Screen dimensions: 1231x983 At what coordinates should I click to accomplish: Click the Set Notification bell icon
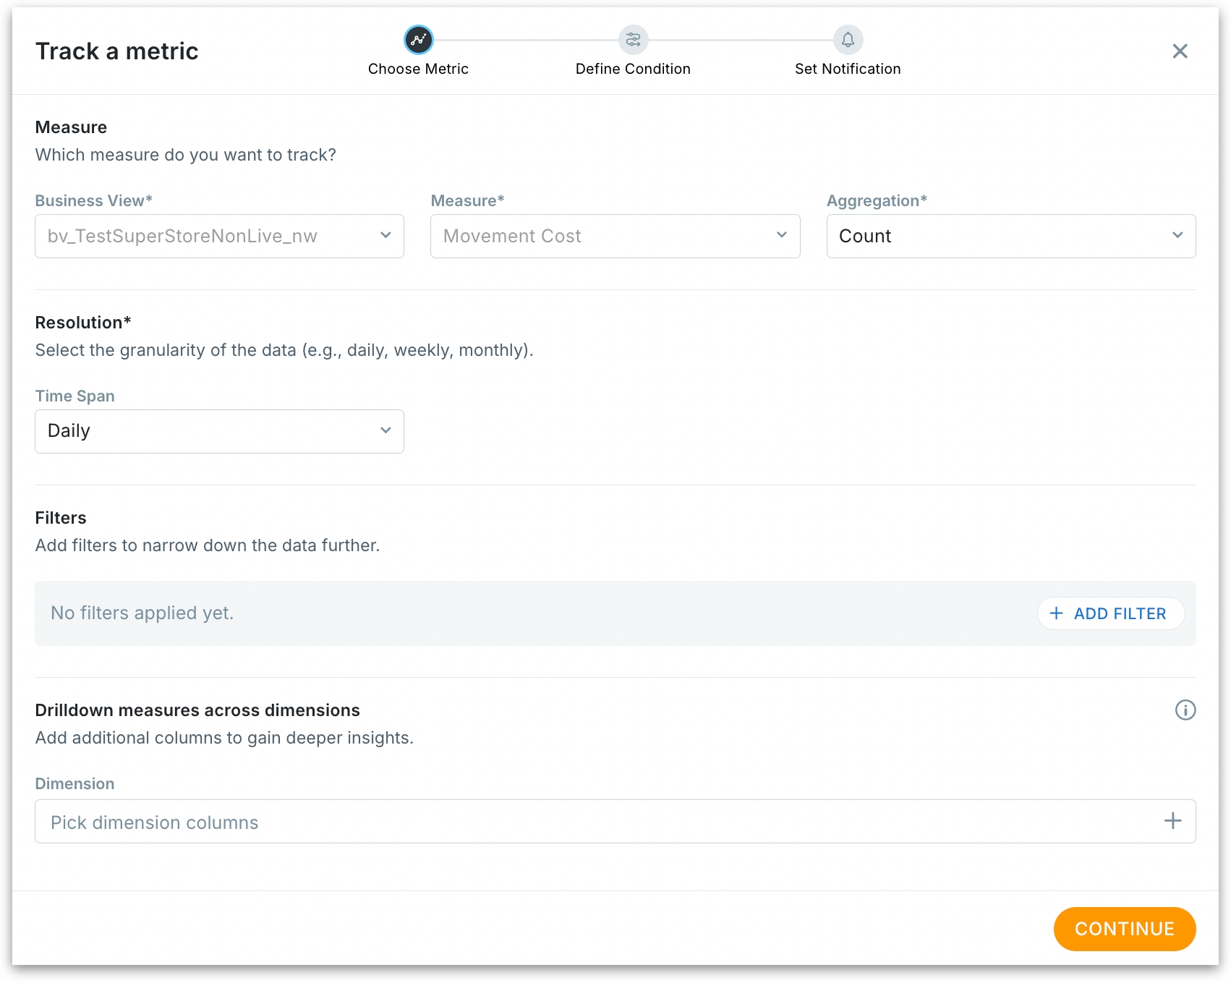click(x=848, y=40)
